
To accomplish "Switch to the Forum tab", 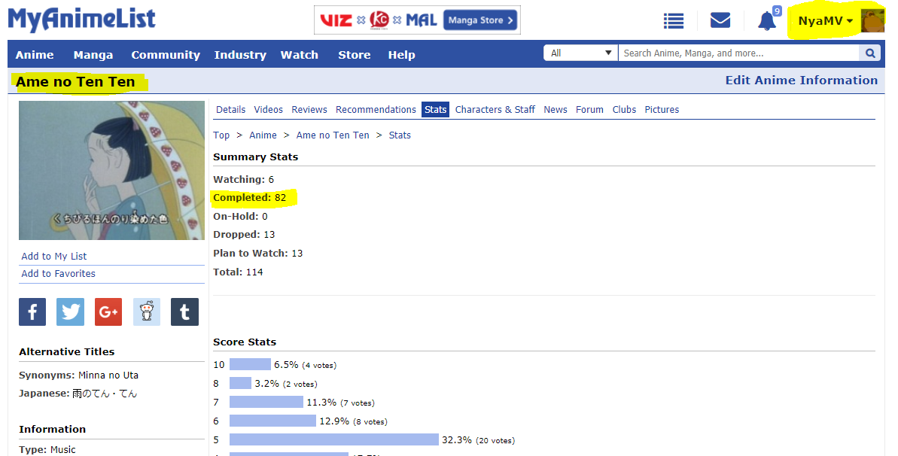I will pyautogui.click(x=589, y=109).
